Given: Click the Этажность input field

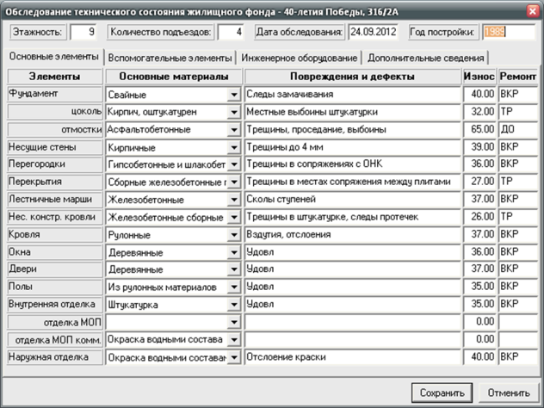Looking at the screenshot, I should coord(83,32).
